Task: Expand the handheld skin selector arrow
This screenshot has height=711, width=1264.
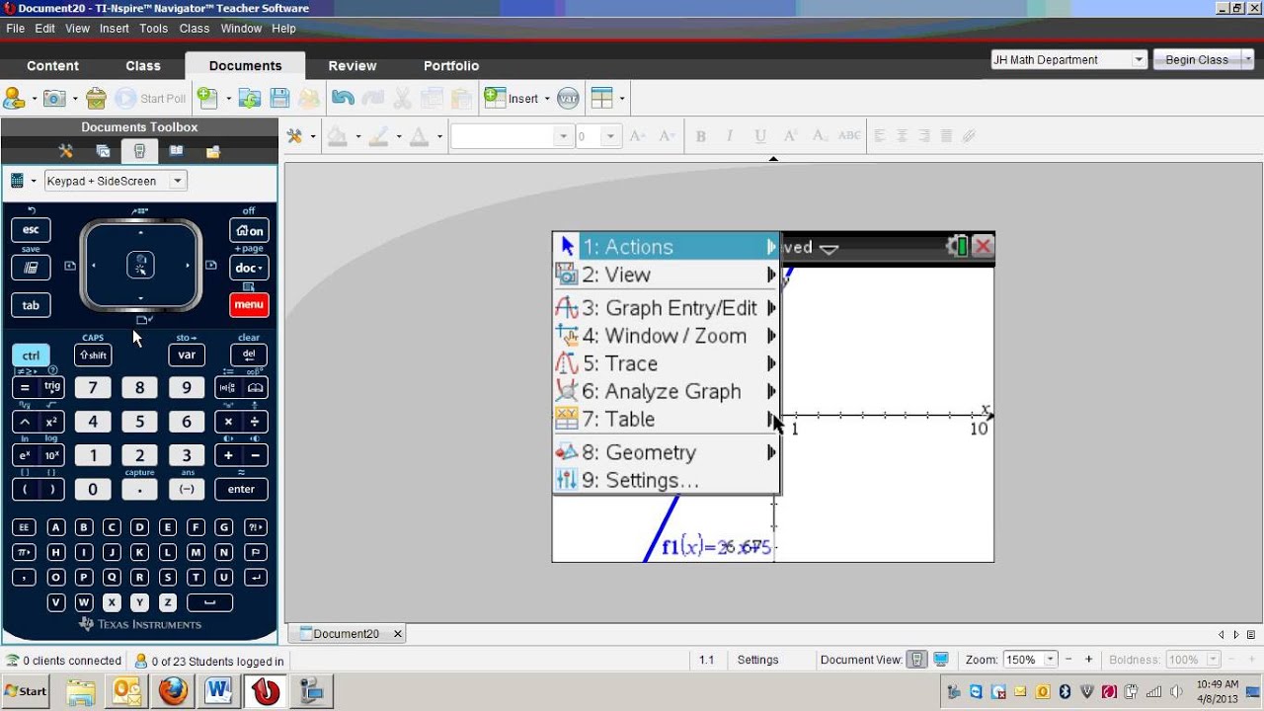Action: (34, 181)
